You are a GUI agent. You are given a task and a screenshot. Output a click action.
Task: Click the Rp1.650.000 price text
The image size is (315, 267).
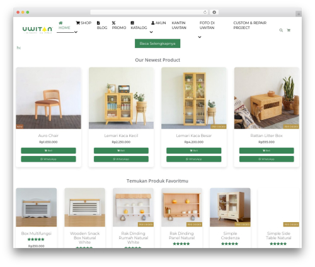click(49, 142)
